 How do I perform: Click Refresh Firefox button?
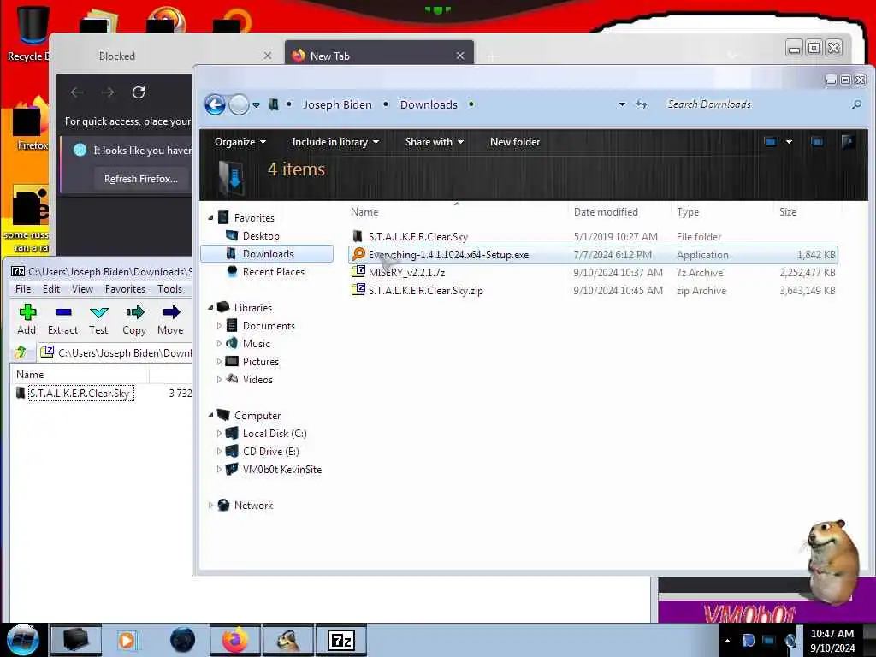pos(141,179)
